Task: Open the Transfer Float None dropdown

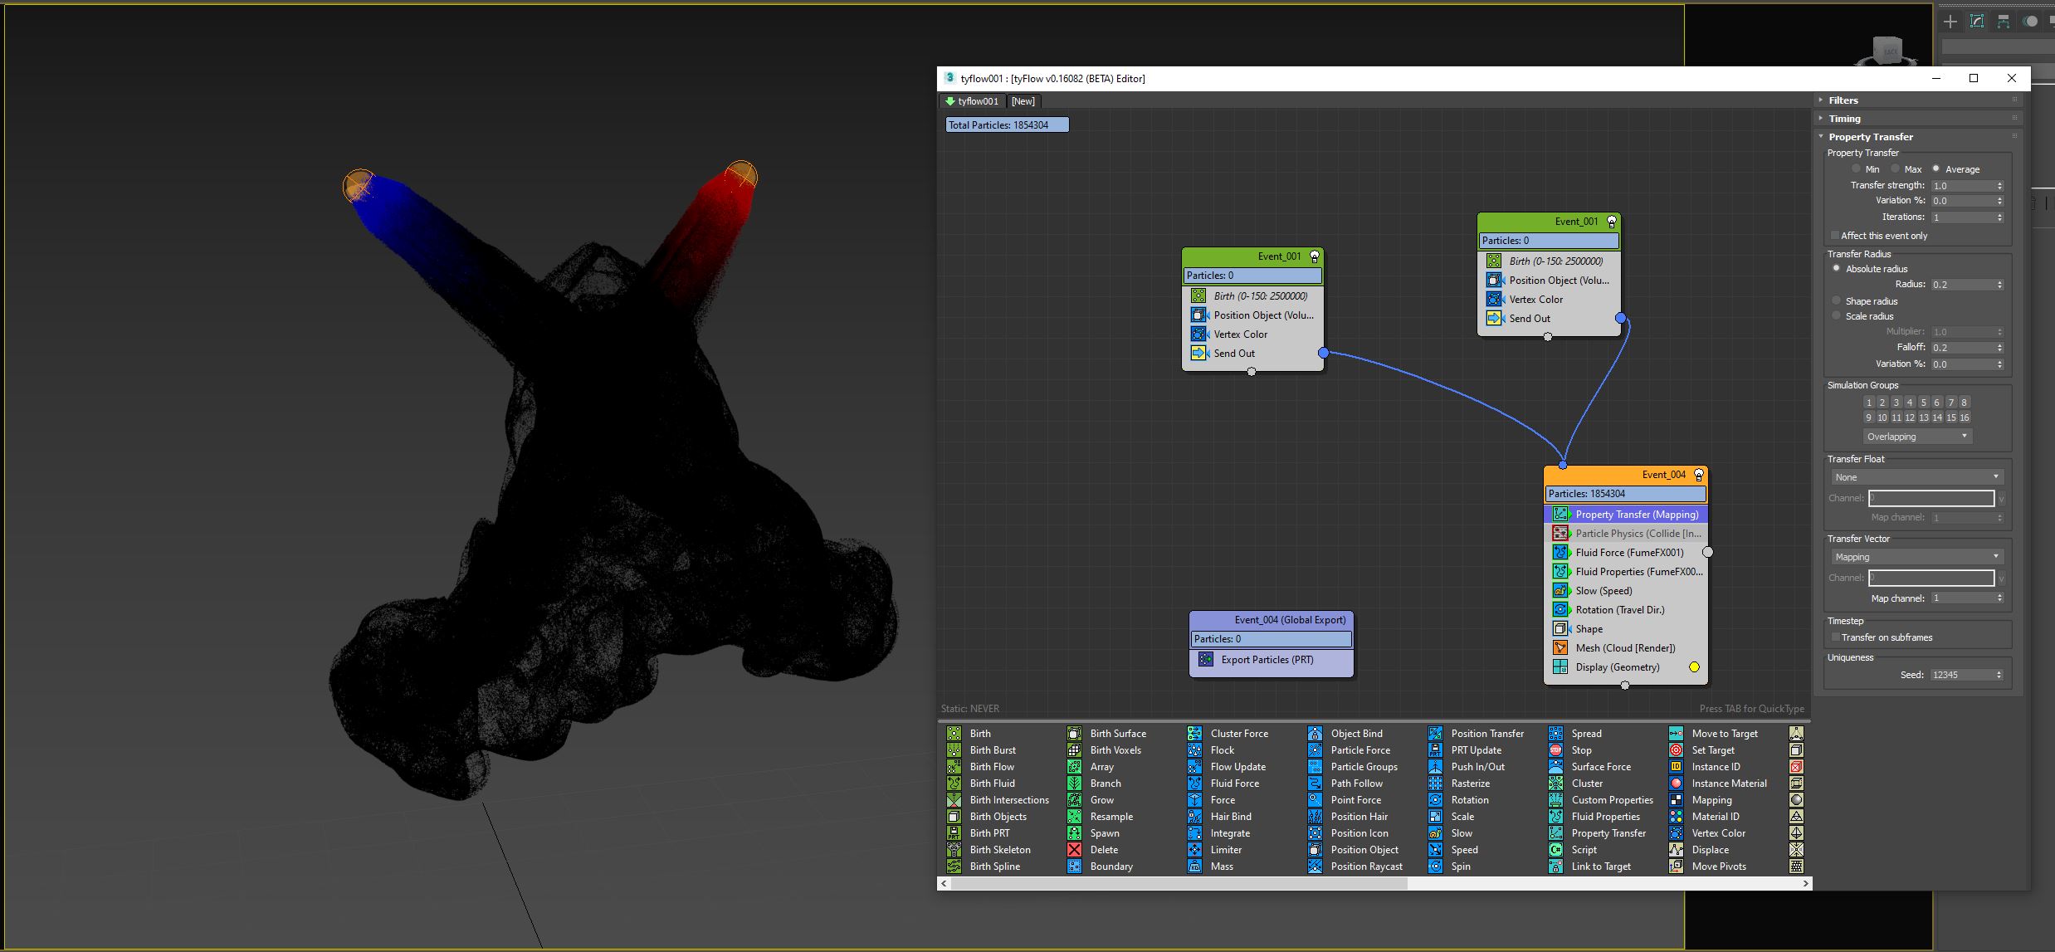Action: pyautogui.click(x=1916, y=476)
